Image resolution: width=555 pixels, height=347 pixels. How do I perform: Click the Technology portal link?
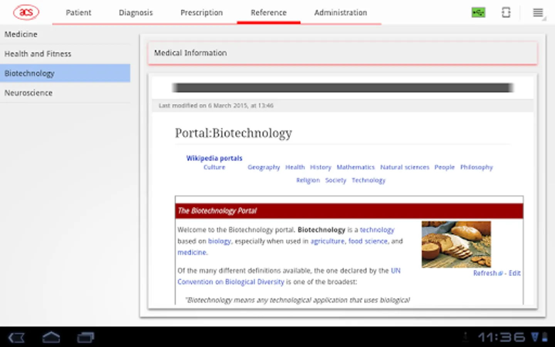[368, 180]
